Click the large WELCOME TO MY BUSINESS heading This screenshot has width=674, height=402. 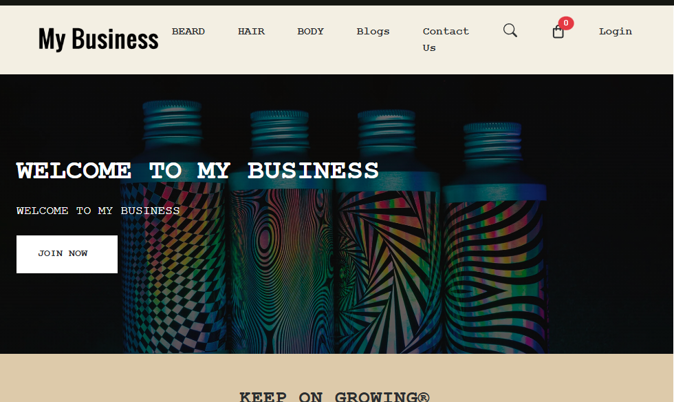point(197,171)
